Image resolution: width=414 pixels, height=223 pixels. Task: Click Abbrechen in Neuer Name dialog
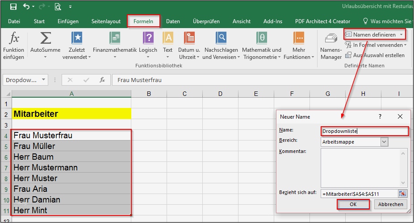coord(390,204)
